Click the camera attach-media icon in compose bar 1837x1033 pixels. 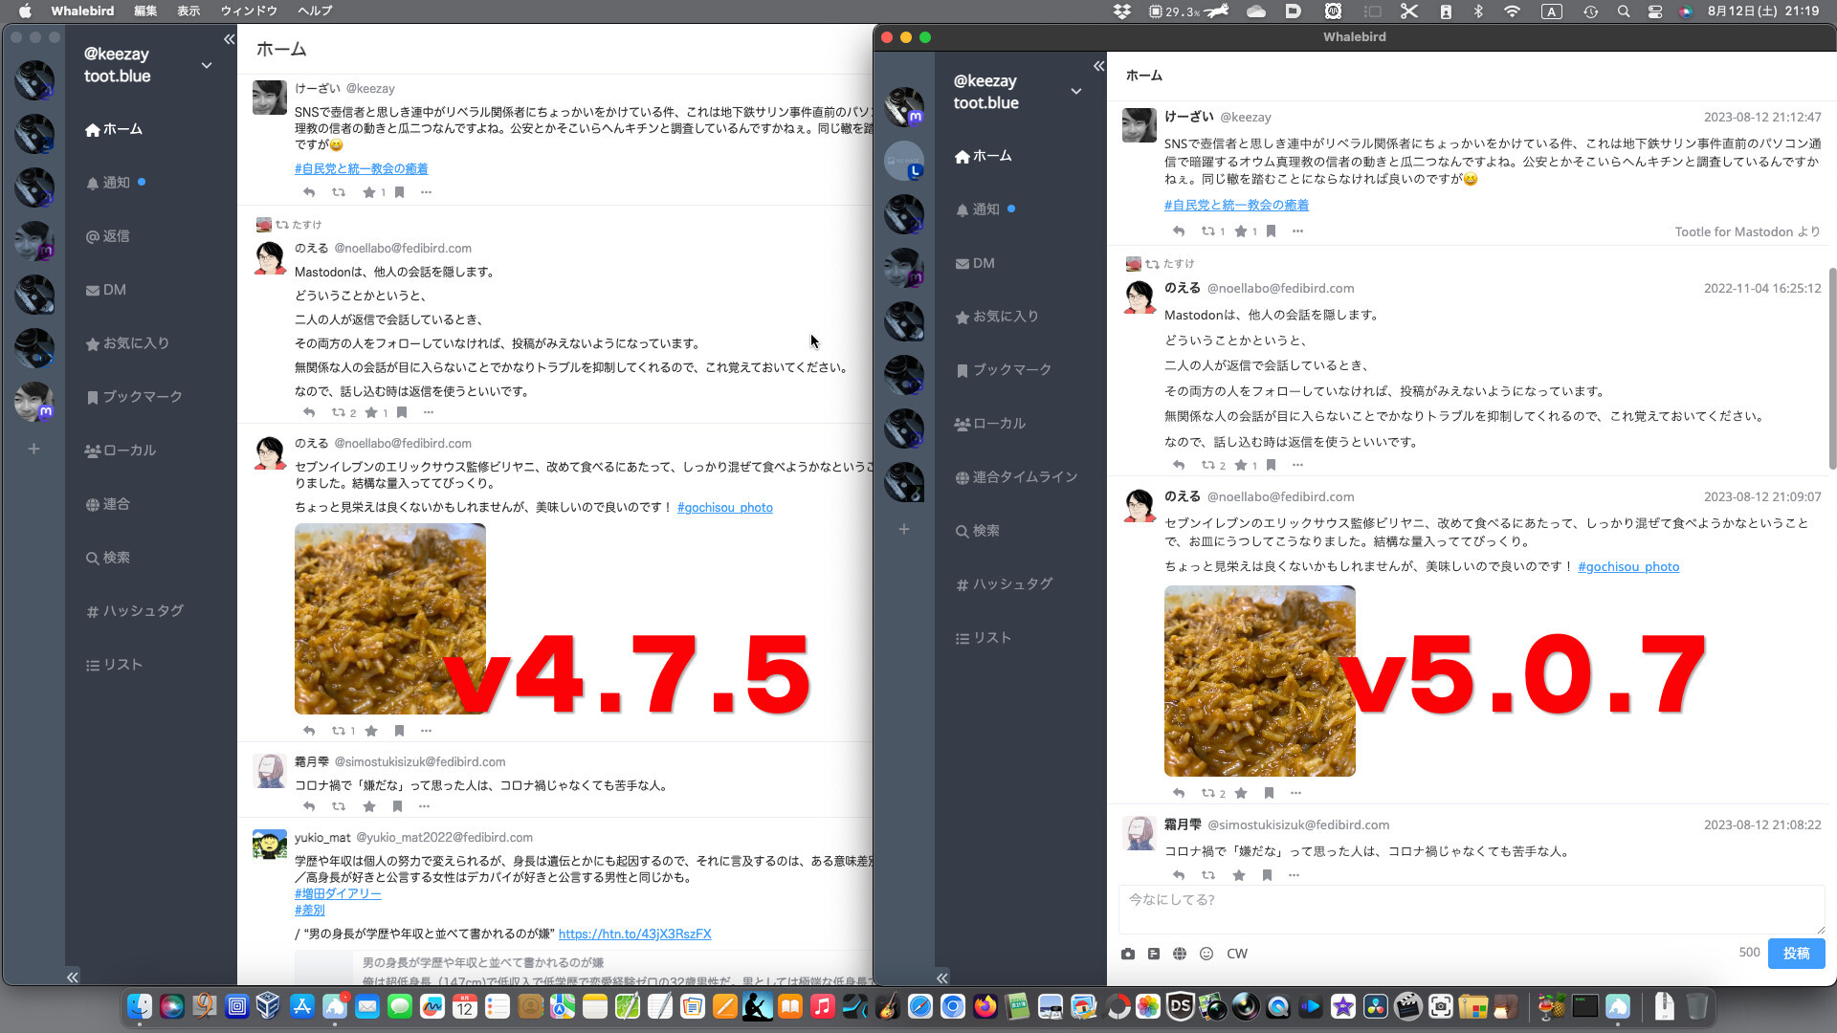(x=1128, y=954)
